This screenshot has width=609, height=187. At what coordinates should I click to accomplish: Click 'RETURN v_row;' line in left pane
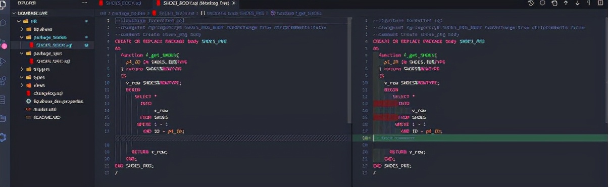click(149, 152)
